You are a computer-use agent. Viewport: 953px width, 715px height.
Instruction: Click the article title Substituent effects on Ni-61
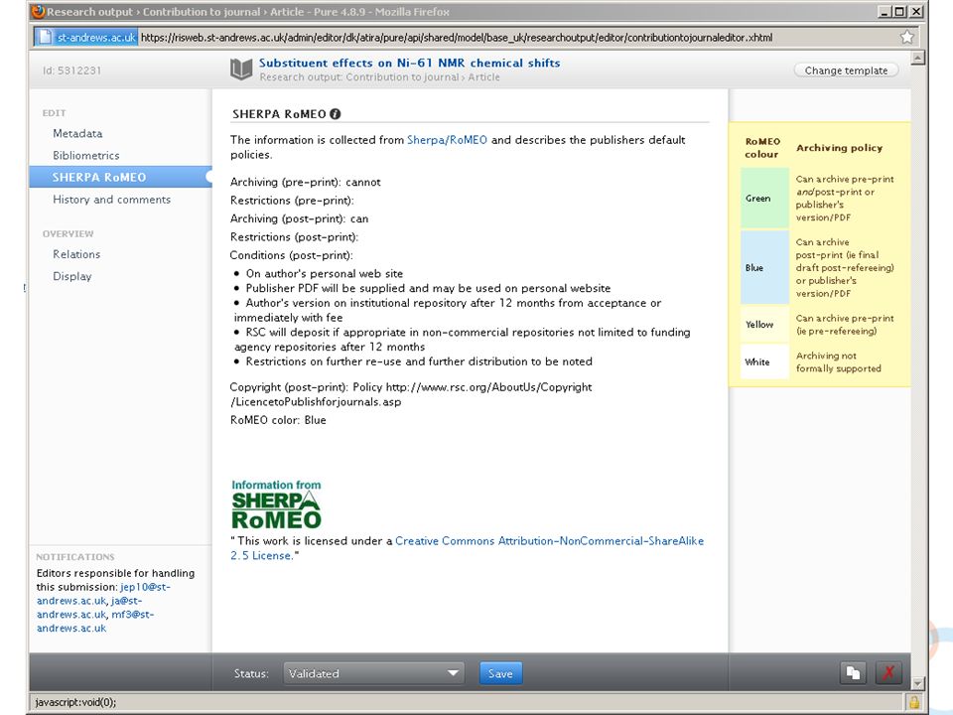(x=409, y=63)
